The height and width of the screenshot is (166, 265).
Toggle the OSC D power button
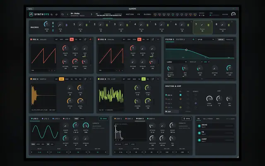158,79
